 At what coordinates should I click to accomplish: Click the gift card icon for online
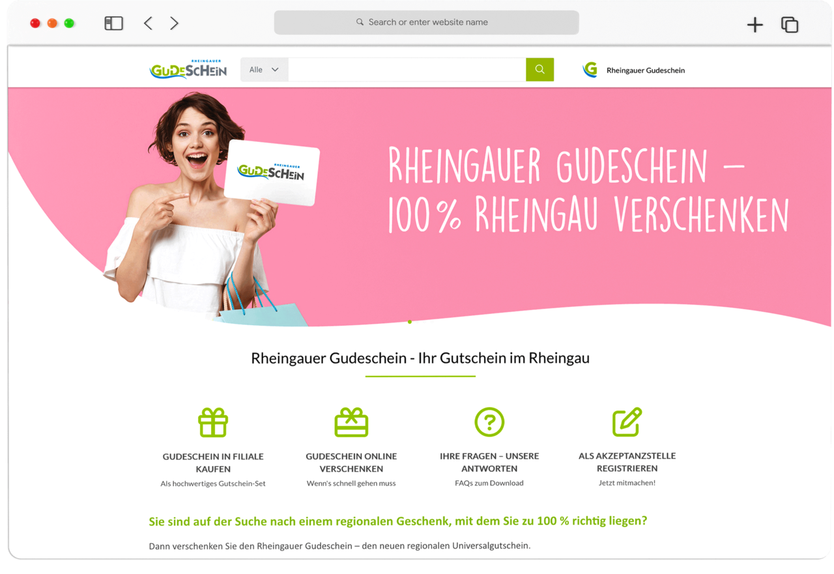pyautogui.click(x=351, y=422)
